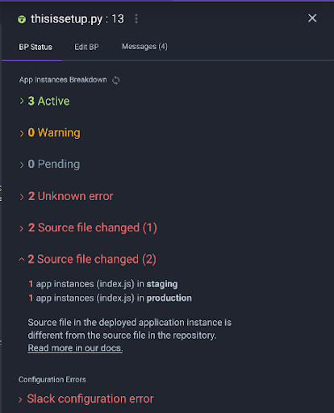Expand the 0 Pending section
334x413 pixels.
tap(50, 164)
